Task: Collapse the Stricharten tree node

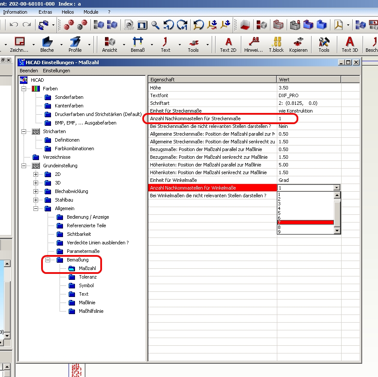Action: tap(24, 131)
